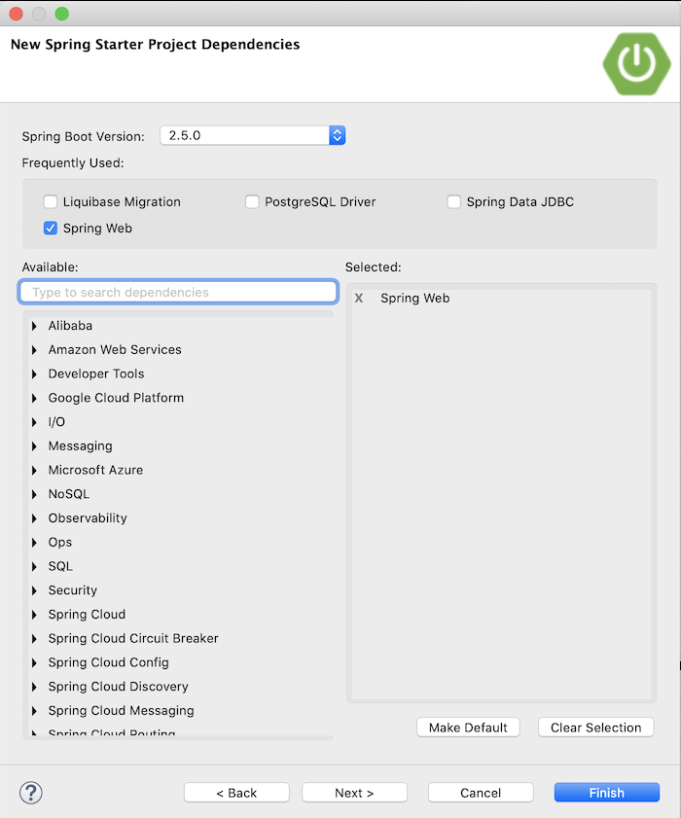Enable Spring Data JDBC dependency
The image size is (681, 818).
click(x=453, y=201)
